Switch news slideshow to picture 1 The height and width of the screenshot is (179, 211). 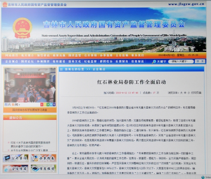coord(42,104)
